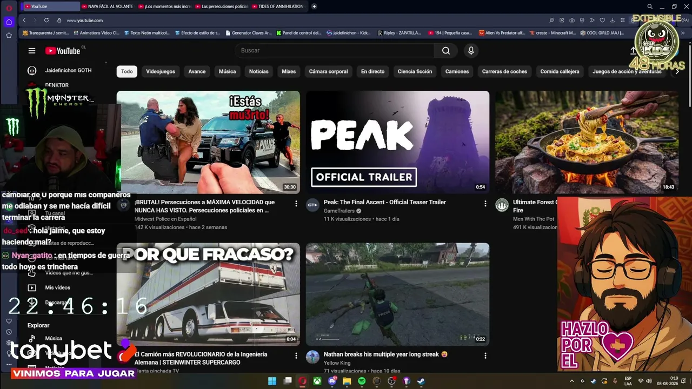Screen dimensions: 692x389
Task: Open the GameTrailers channel avatar
Action: pos(312,205)
